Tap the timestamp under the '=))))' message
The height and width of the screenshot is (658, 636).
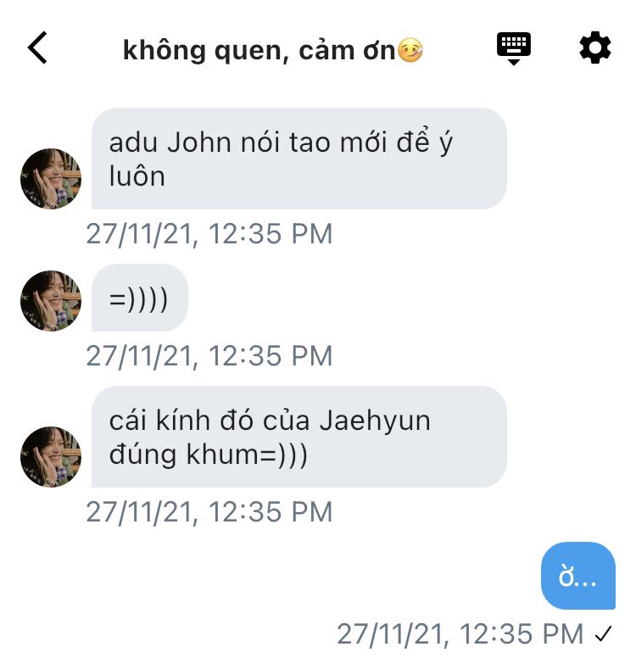(209, 356)
